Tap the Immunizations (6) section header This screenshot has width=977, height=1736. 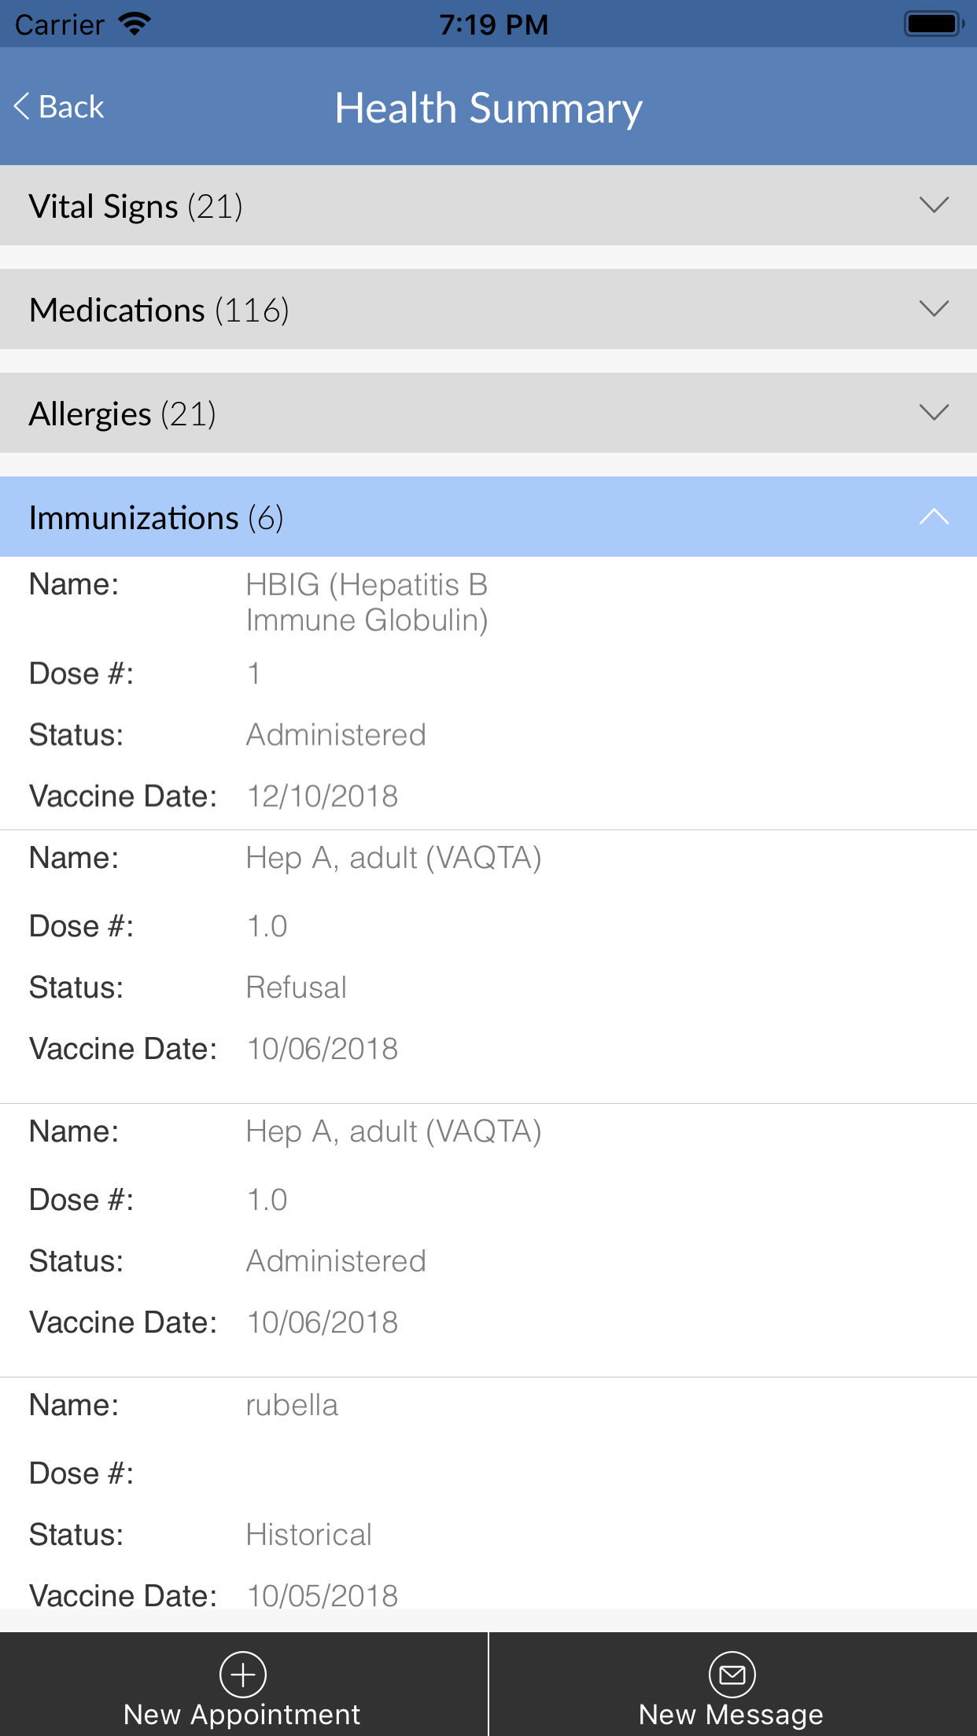(x=157, y=518)
